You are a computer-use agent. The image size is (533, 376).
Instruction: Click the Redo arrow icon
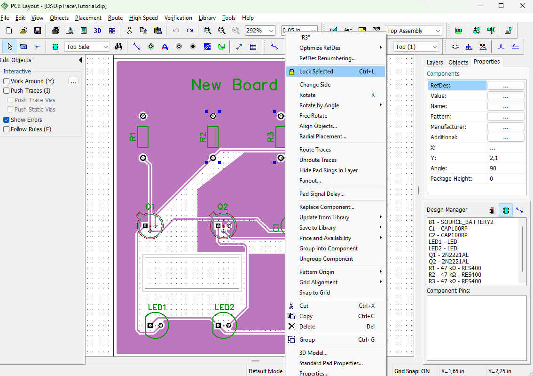coord(190,31)
